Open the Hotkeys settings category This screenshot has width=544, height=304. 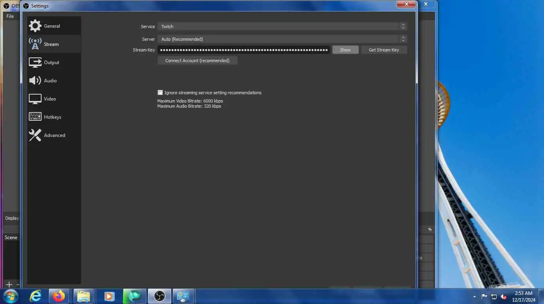54,117
